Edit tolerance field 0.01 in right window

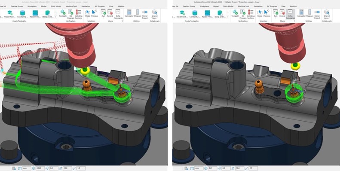click(213, 168)
